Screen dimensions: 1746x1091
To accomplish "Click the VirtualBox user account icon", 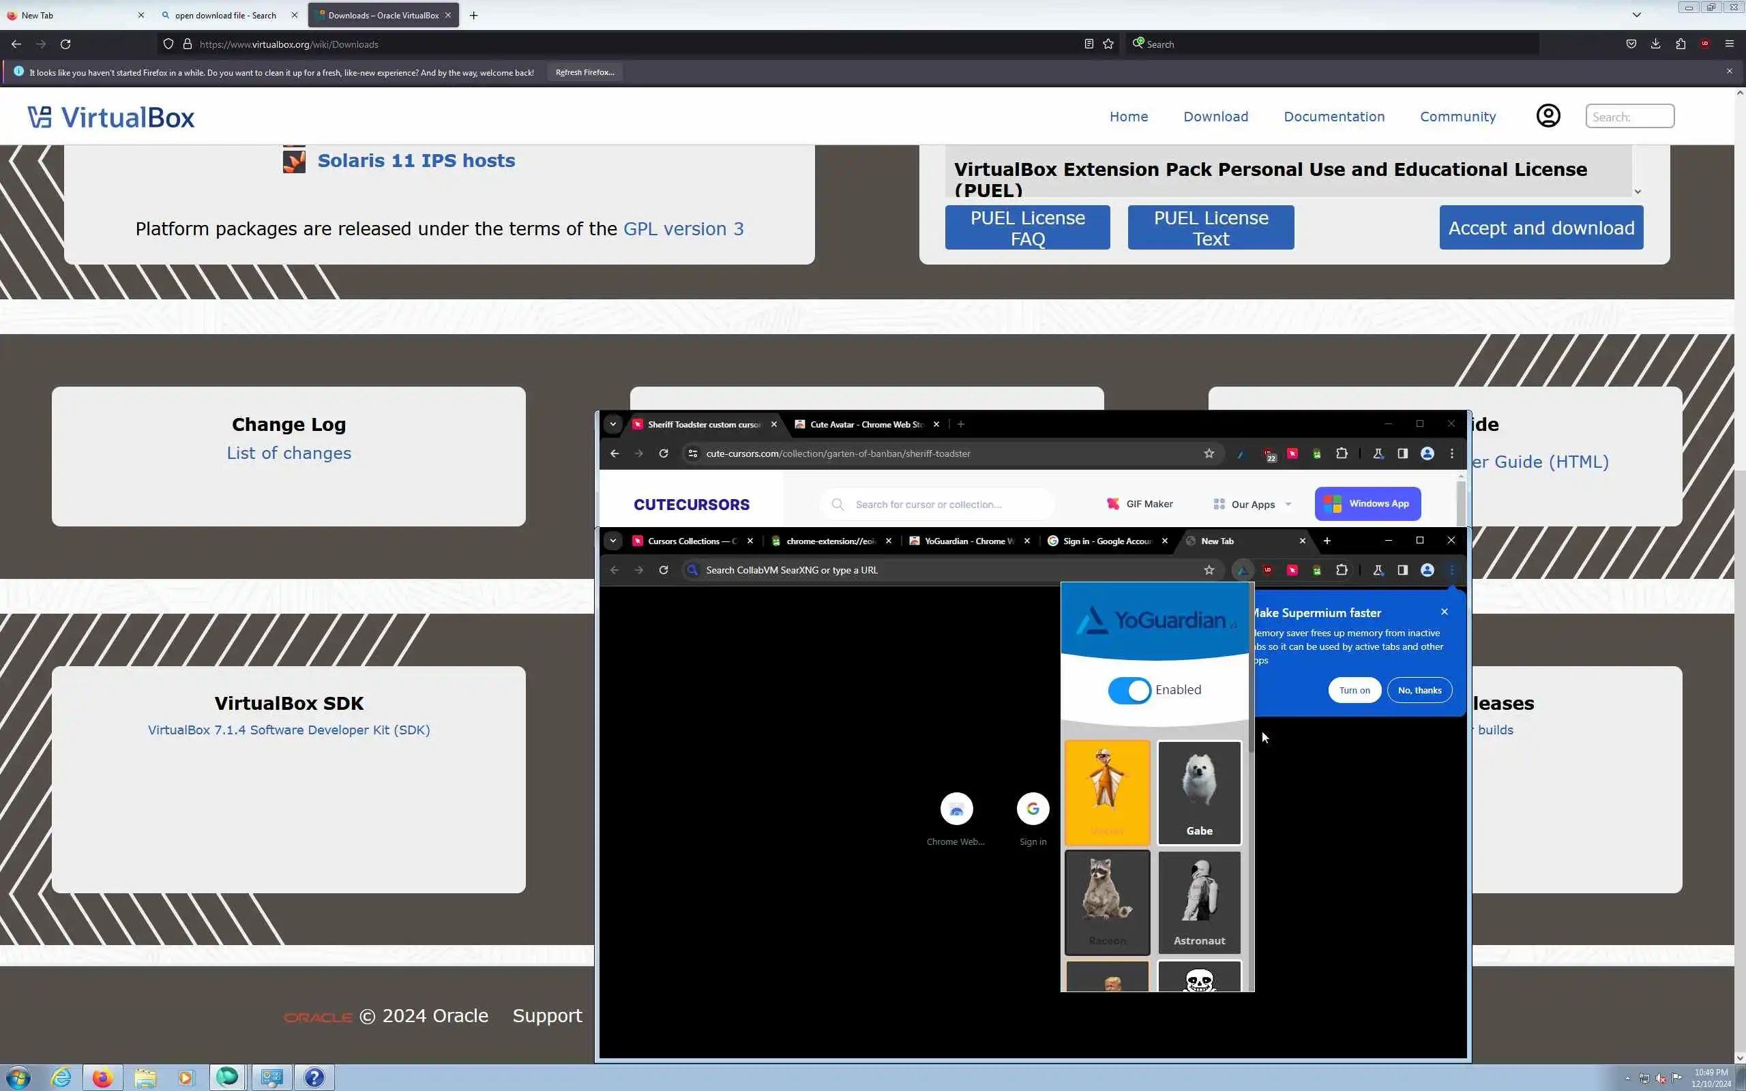I will 1548,116.
